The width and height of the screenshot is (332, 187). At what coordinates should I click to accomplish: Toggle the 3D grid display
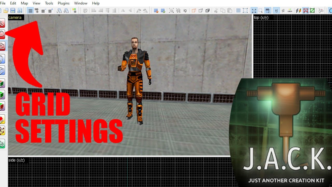coord(37,11)
